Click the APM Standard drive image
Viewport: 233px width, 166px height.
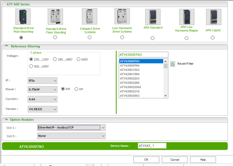152,17
